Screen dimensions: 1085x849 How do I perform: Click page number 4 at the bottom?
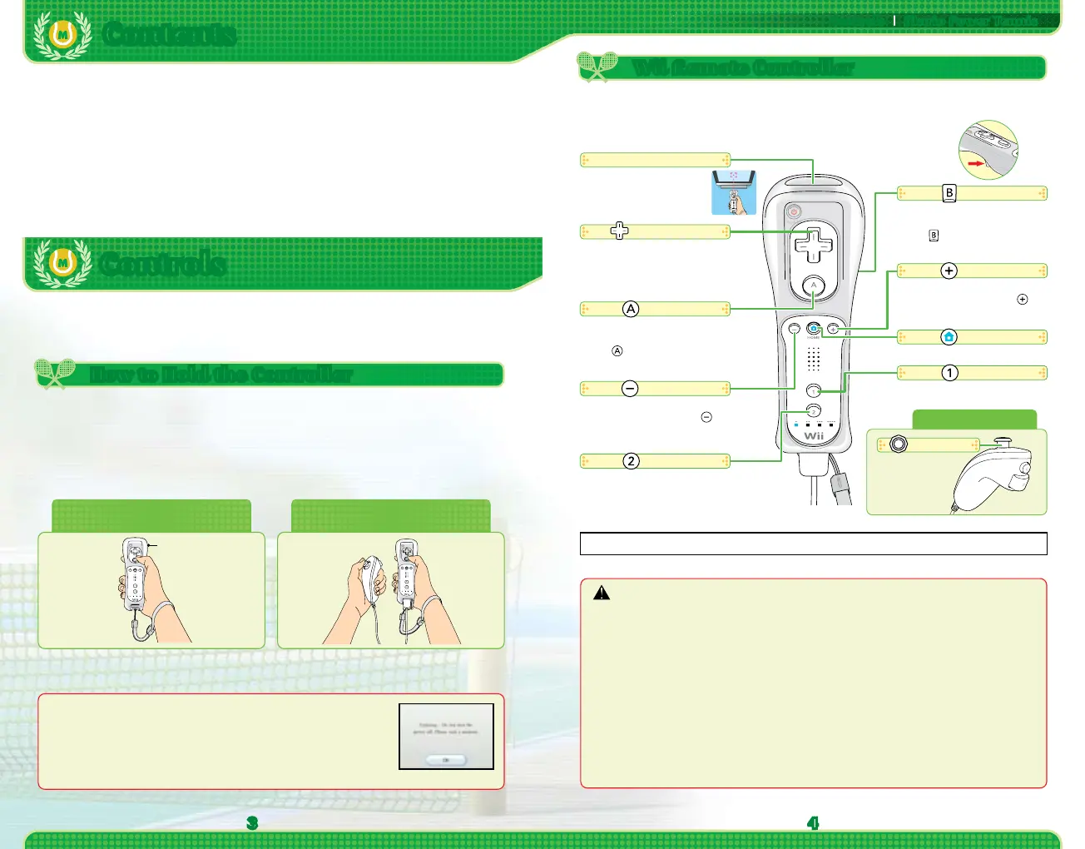pyautogui.click(x=813, y=822)
